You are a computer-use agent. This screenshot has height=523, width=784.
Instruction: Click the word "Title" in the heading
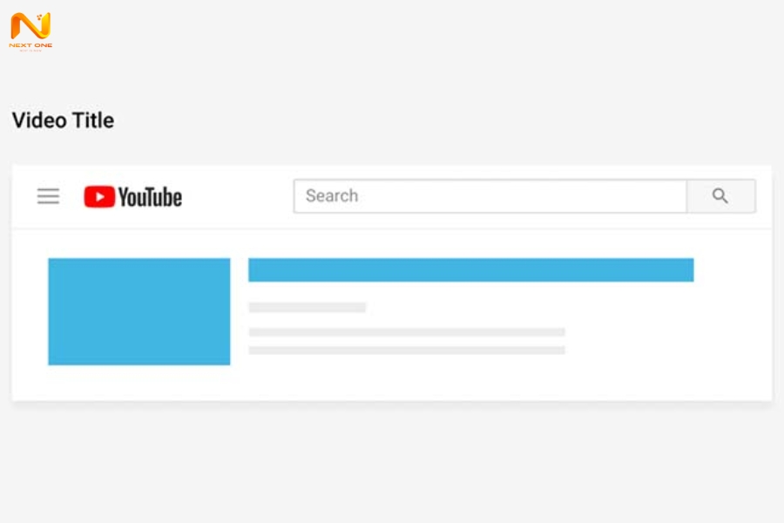tap(93, 120)
